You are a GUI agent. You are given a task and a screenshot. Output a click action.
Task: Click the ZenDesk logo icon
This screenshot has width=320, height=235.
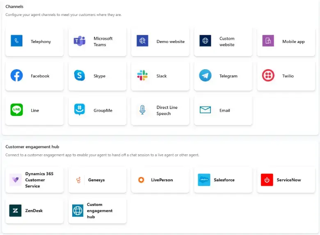click(x=15, y=210)
